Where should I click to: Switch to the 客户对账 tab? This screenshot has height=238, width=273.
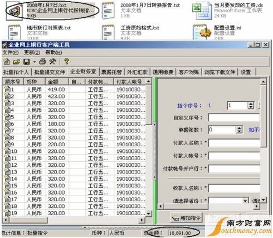coord(189,72)
